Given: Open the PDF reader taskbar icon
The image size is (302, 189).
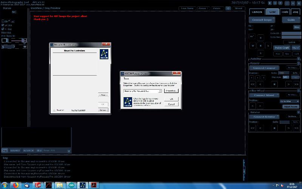Looking at the screenshot, I should (94, 185).
